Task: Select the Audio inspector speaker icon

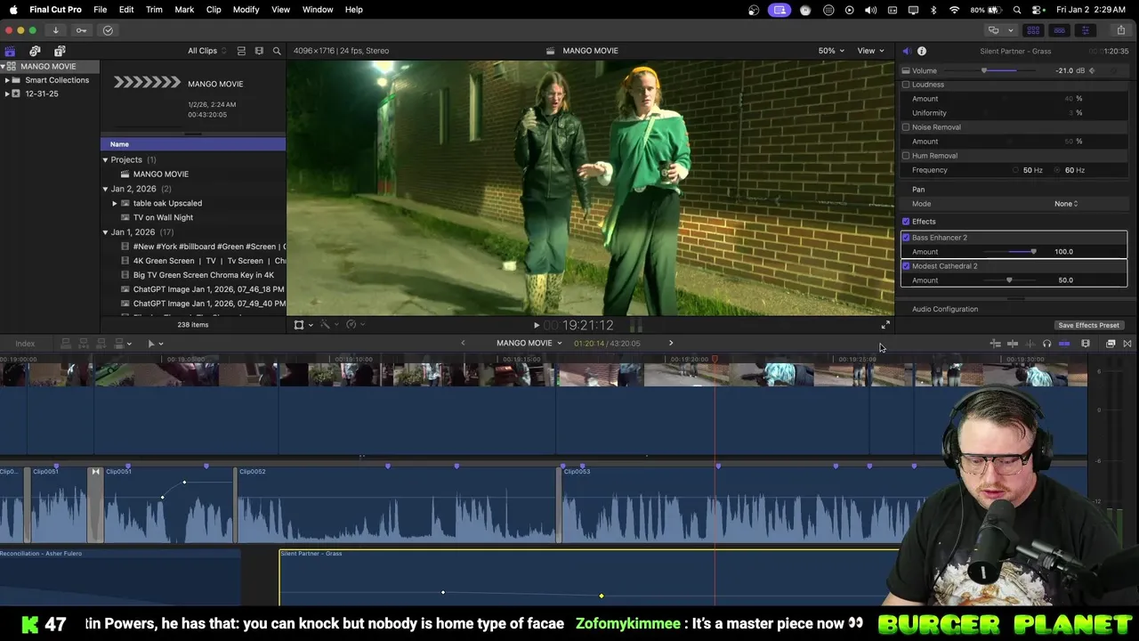Action: (906, 52)
